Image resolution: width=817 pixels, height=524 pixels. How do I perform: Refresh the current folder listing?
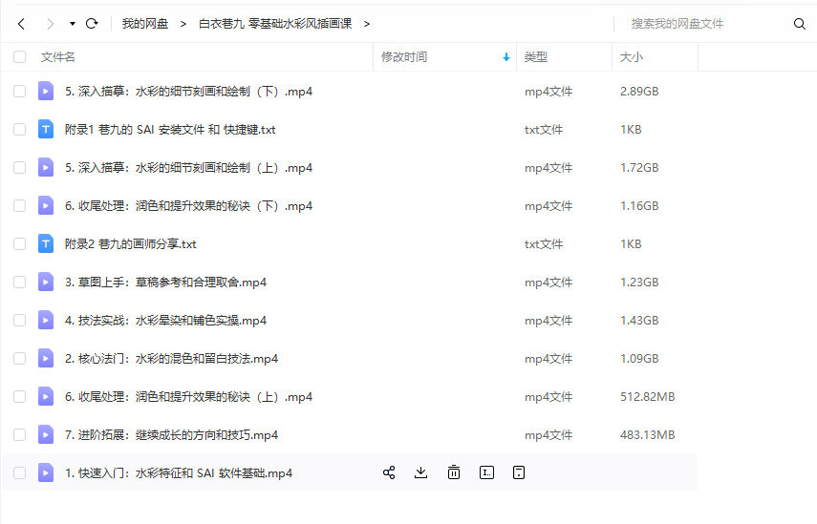pos(92,23)
